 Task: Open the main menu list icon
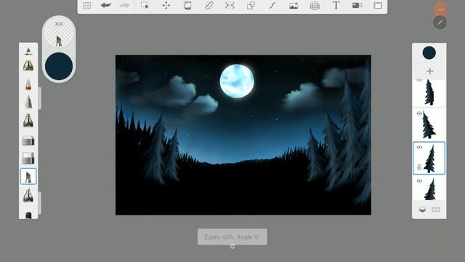[x=87, y=6]
